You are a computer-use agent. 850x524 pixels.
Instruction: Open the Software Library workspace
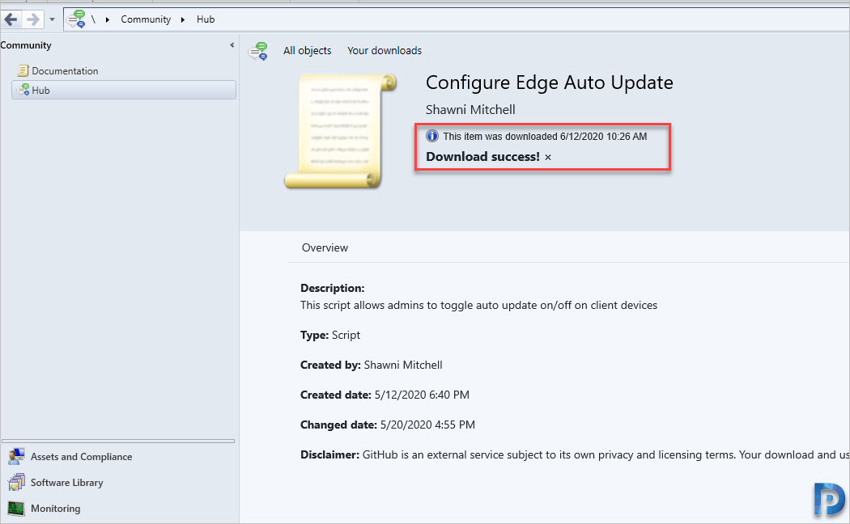coord(66,482)
